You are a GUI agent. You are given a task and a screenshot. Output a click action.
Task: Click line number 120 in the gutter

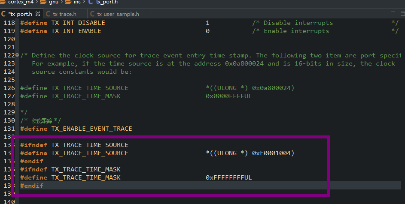coord(9,39)
